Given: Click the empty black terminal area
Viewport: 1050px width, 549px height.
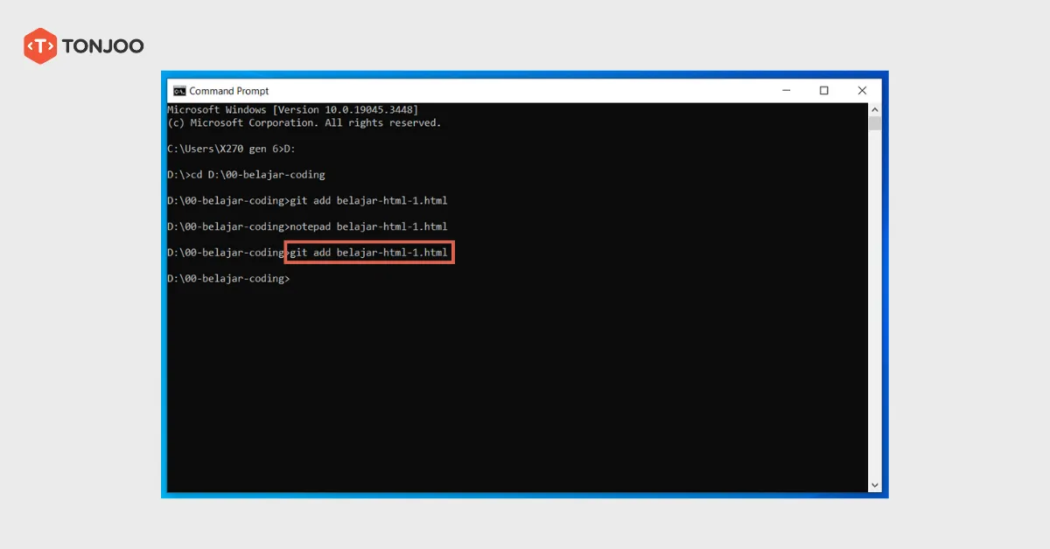Looking at the screenshot, I should point(516,393).
